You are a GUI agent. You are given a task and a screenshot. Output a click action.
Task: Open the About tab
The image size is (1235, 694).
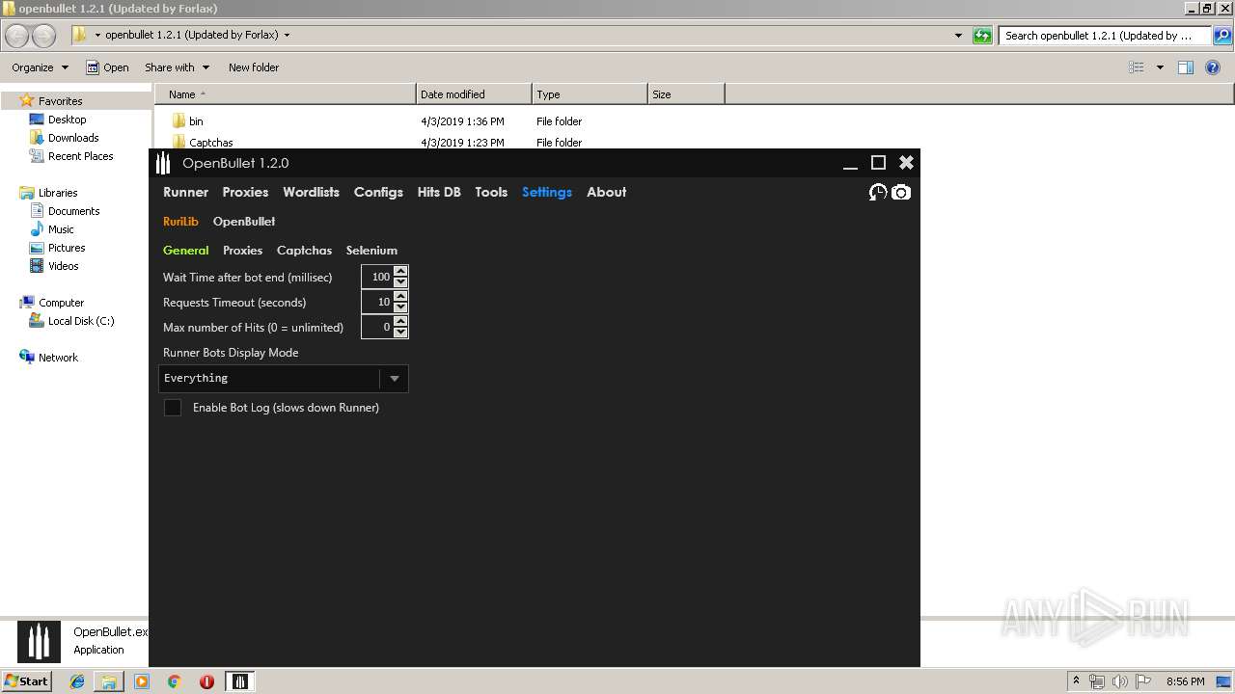(x=606, y=192)
